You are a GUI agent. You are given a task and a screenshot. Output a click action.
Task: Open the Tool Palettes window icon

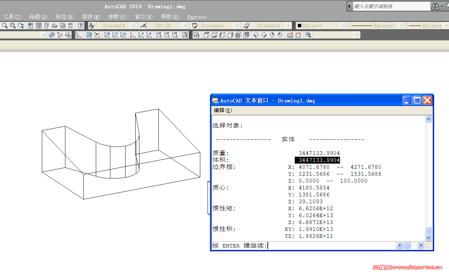tap(47, 26)
